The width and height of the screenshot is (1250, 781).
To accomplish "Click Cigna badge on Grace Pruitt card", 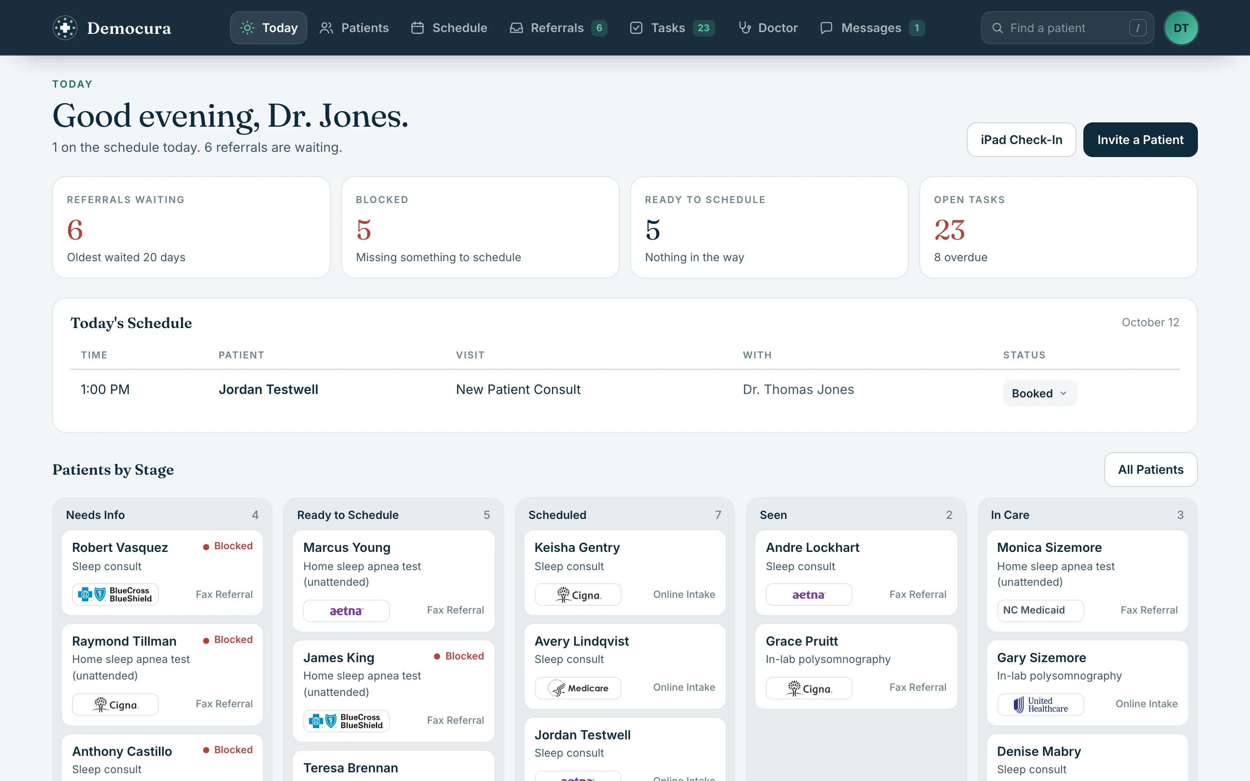I will [x=809, y=688].
